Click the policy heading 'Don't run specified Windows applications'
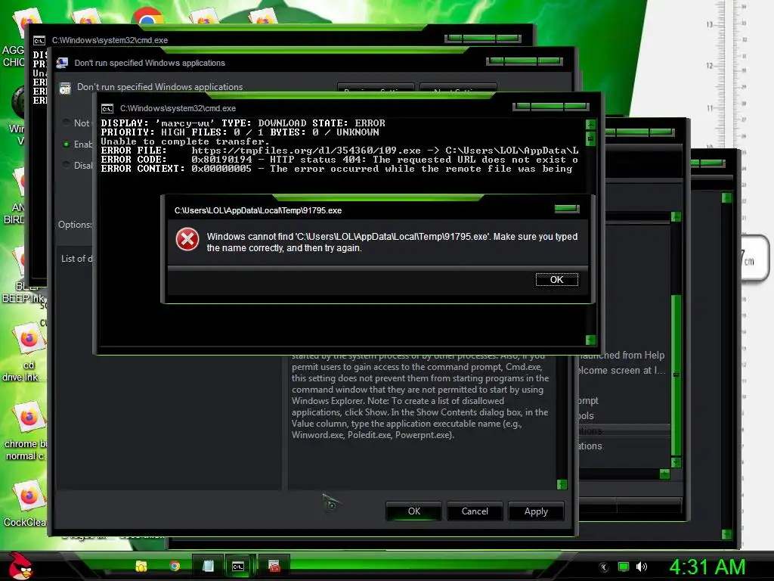This screenshot has width=774, height=581. point(160,87)
